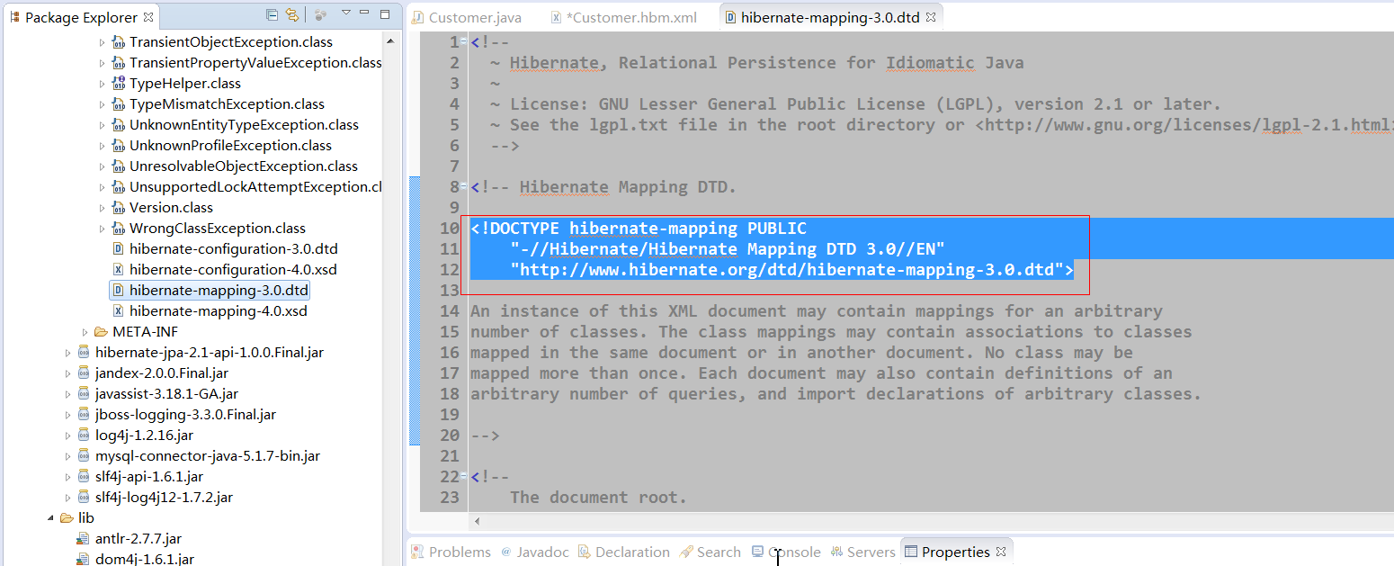
Task: Click the lib folder icon
Action: coord(67,518)
